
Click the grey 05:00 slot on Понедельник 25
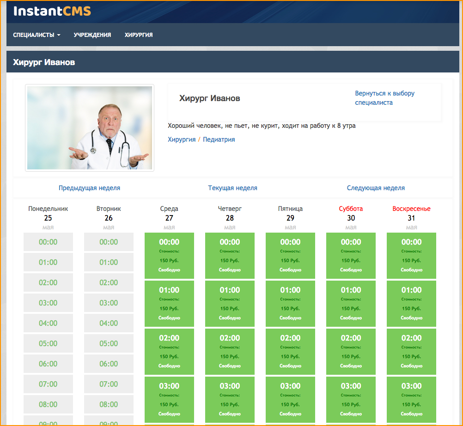48,343
